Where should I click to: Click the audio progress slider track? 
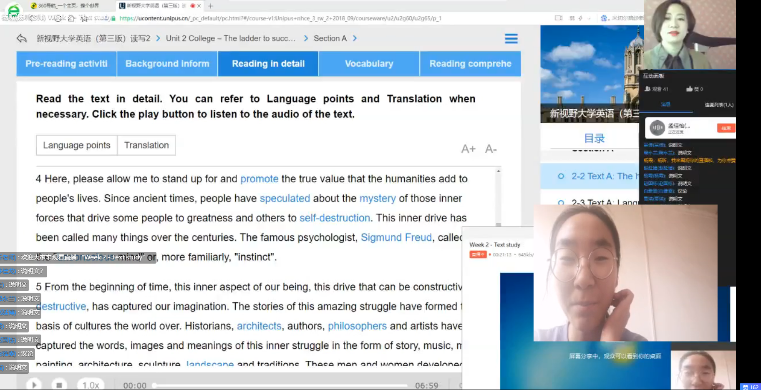click(x=280, y=385)
